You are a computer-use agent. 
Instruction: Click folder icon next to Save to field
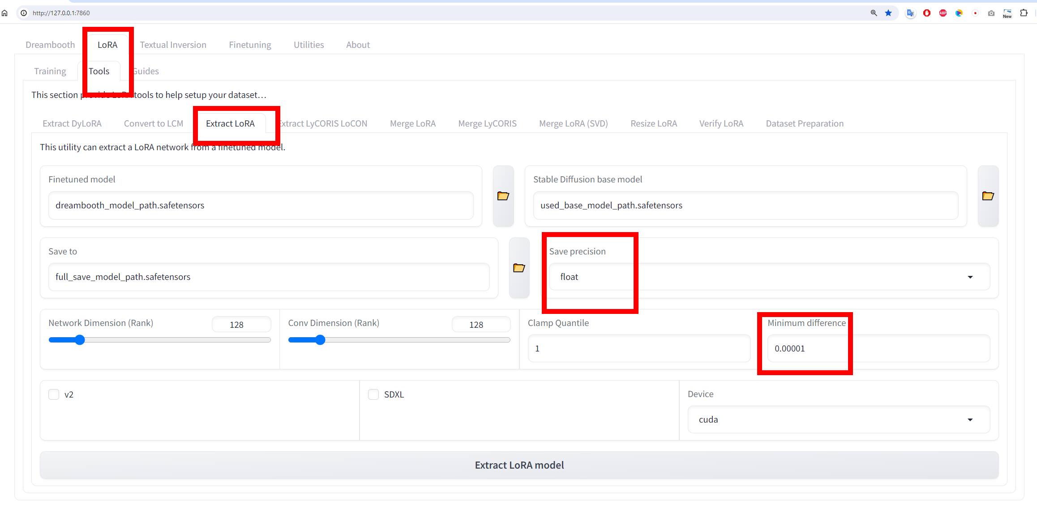(518, 268)
